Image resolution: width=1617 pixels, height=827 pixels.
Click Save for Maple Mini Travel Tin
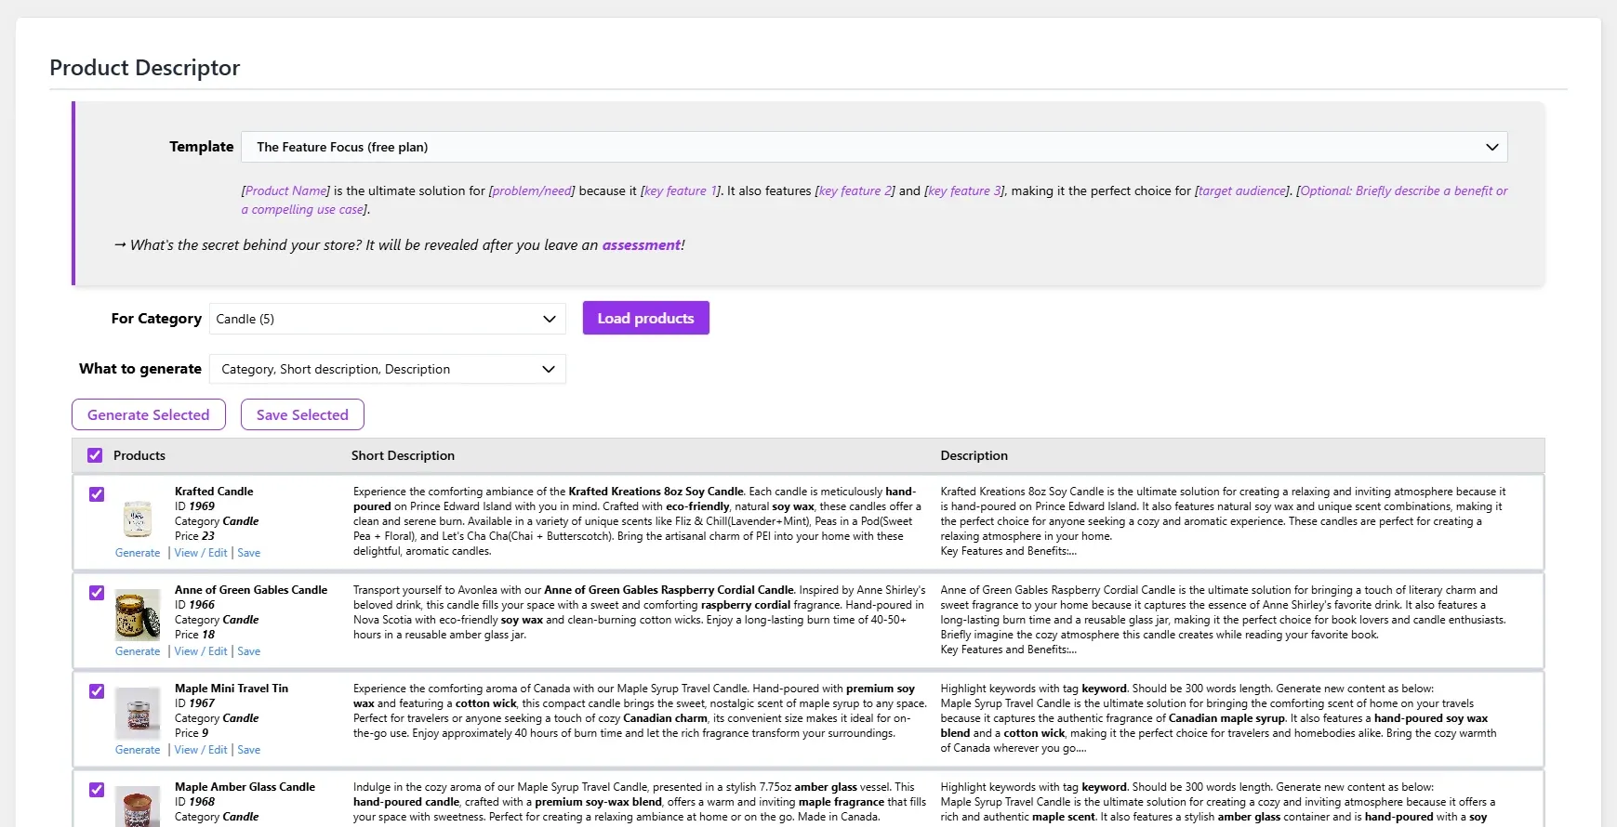tap(249, 750)
